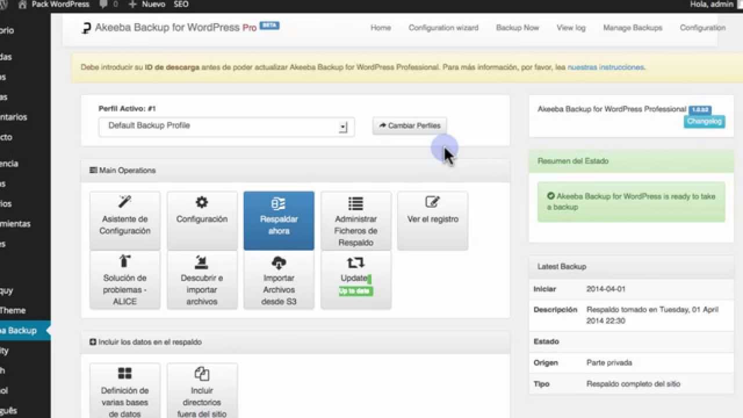Open Importar Archivos desde S3 tile
This screenshot has width=743, height=418.
pyautogui.click(x=279, y=280)
